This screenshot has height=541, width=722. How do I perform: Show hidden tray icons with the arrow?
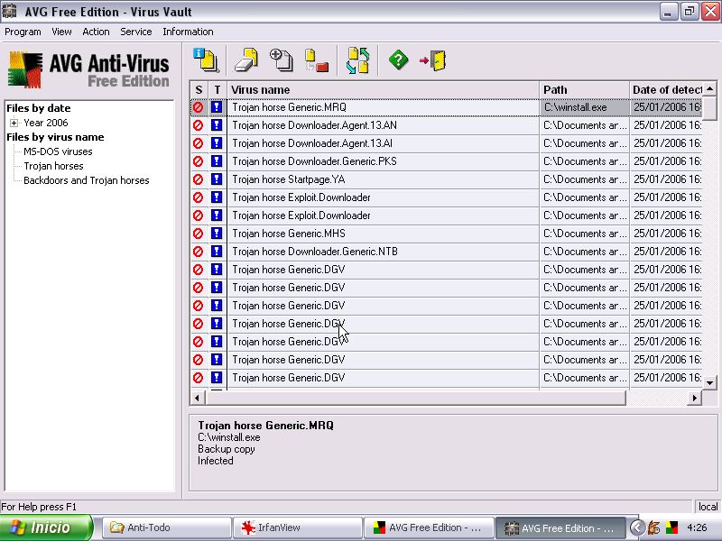point(637,527)
